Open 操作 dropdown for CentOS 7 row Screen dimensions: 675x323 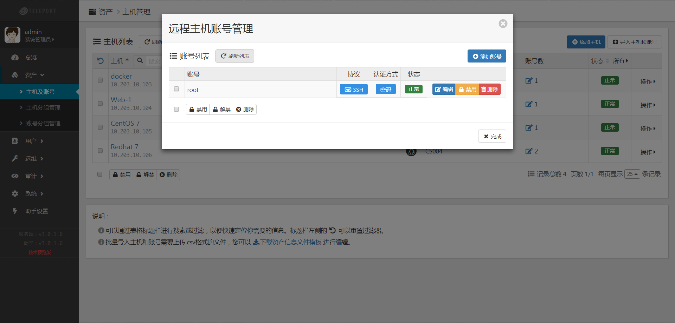click(x=648, y=128)
